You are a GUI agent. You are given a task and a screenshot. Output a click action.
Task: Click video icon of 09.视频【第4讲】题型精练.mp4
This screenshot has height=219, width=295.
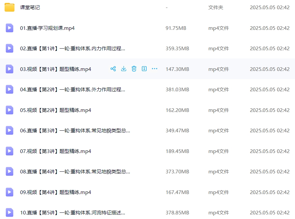10,192
